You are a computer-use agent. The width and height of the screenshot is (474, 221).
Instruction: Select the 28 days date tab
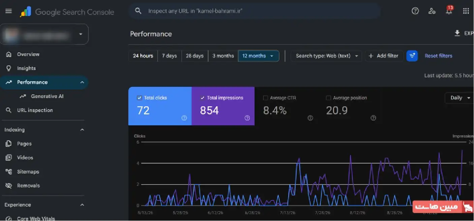[195, 56]
